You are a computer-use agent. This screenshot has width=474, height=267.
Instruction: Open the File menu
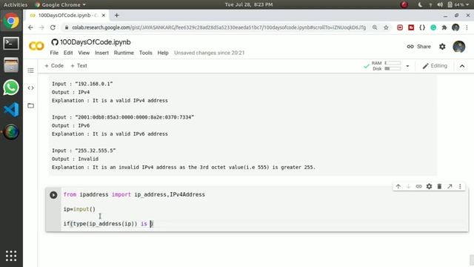[x=54, y=53]
